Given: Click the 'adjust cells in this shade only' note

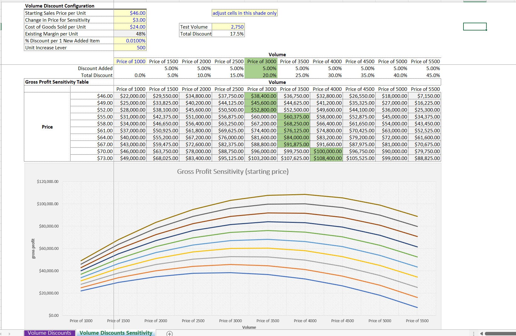Looking at the screenshot, I should 245,13.
